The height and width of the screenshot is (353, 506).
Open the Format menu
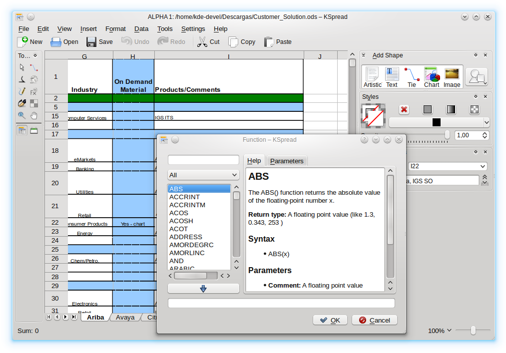click(x=115, y=29)
